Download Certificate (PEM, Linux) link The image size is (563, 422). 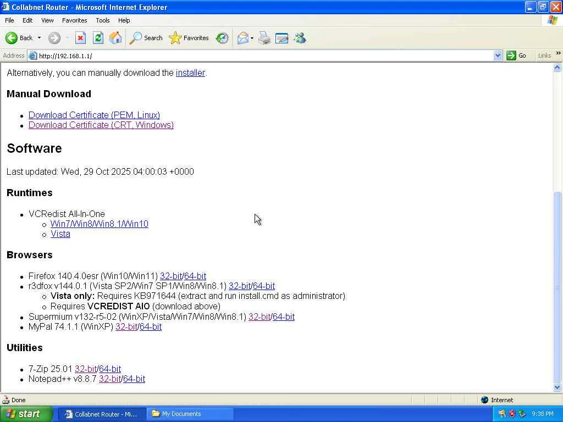(x=94, y=115)
